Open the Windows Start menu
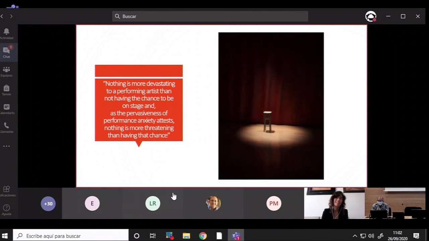Screen dimensions: 429x241 click(x=5, y=236)
